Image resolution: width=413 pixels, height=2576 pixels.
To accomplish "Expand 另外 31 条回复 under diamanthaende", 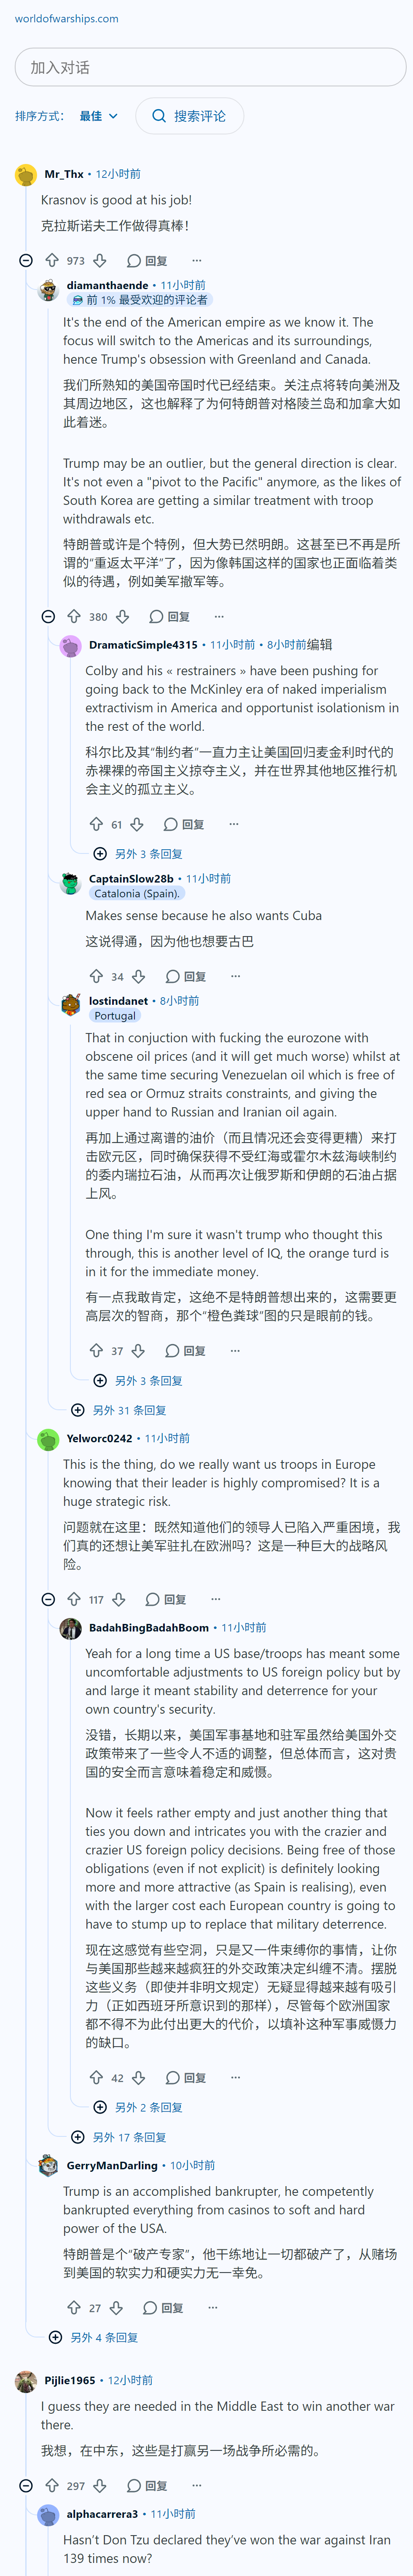I will [x=119, y=1410].
